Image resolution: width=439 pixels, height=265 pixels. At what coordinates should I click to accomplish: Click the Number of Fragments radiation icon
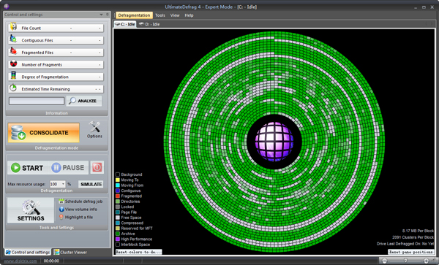[13, 64]
